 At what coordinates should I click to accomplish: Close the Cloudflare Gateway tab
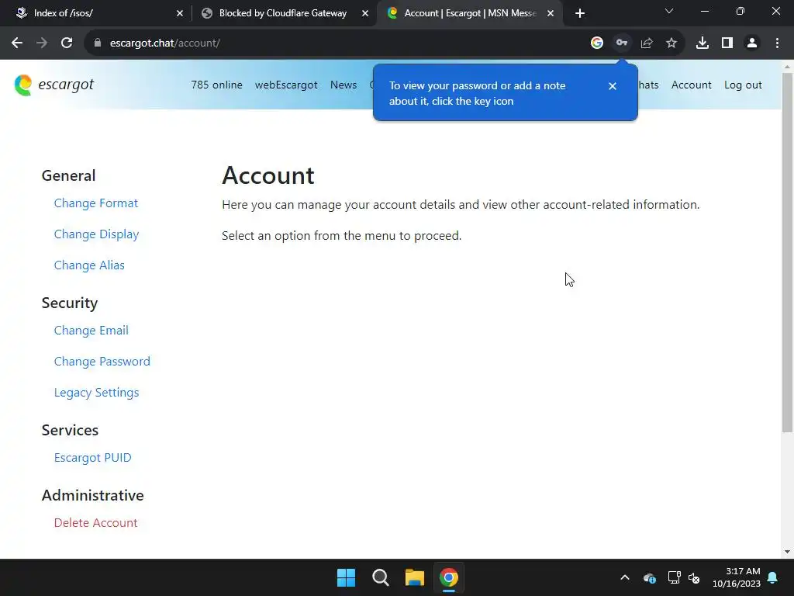coord(365,13)
